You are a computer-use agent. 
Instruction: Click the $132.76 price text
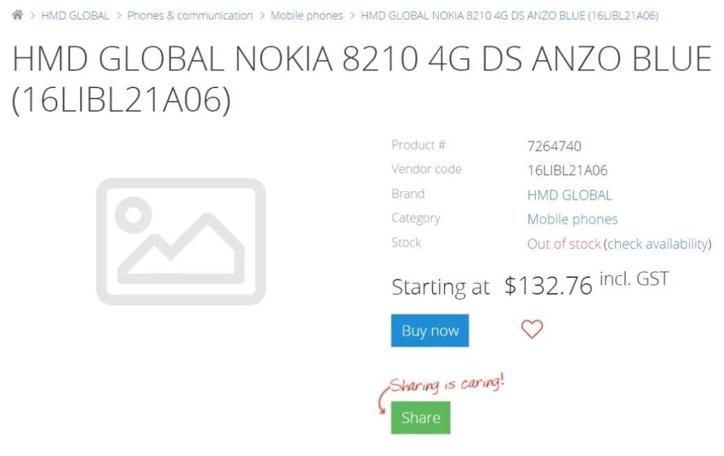coord(548,285)
